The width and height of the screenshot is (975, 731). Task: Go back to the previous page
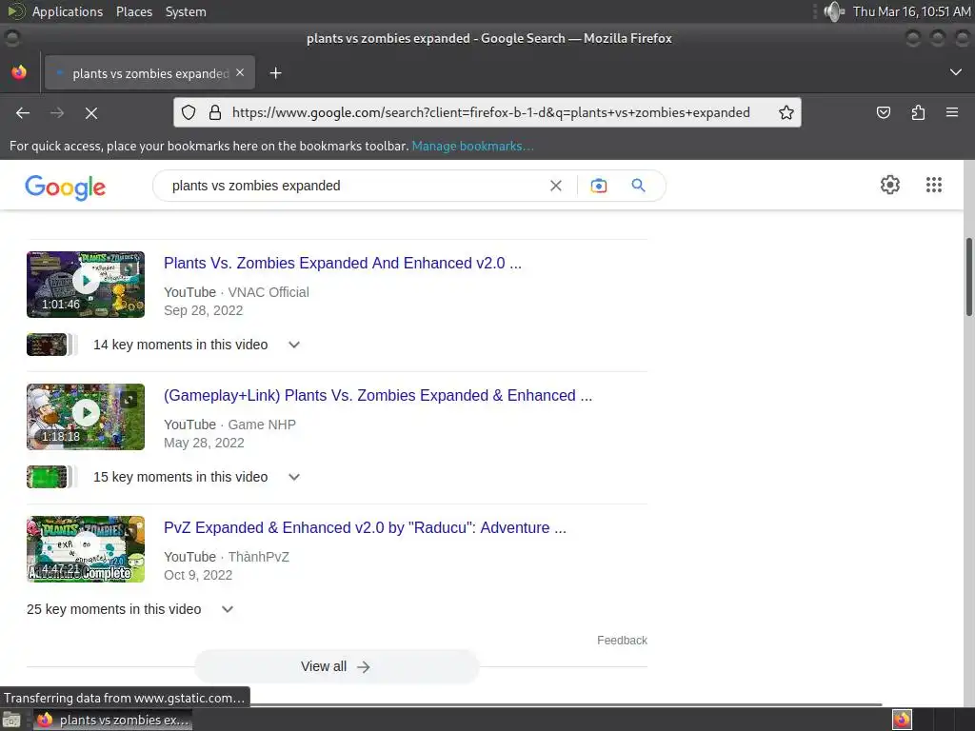pyautogui.click(x=23, y=112)
